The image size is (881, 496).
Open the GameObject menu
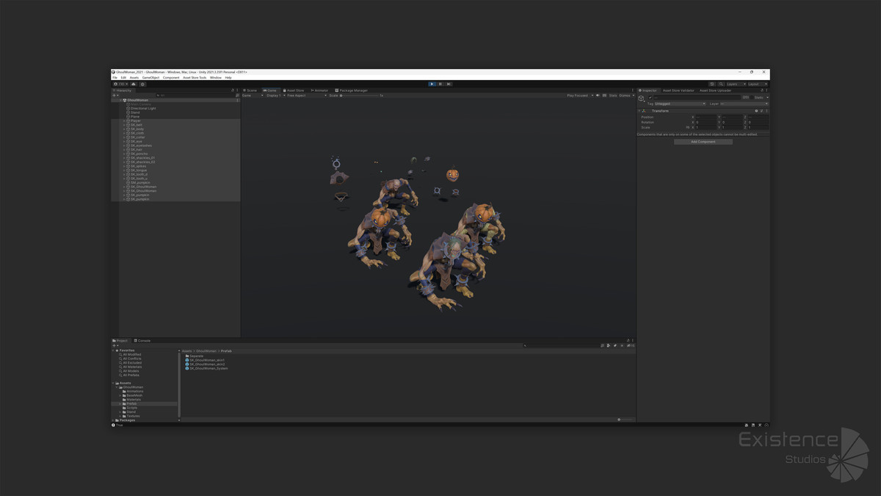point(151,77)
